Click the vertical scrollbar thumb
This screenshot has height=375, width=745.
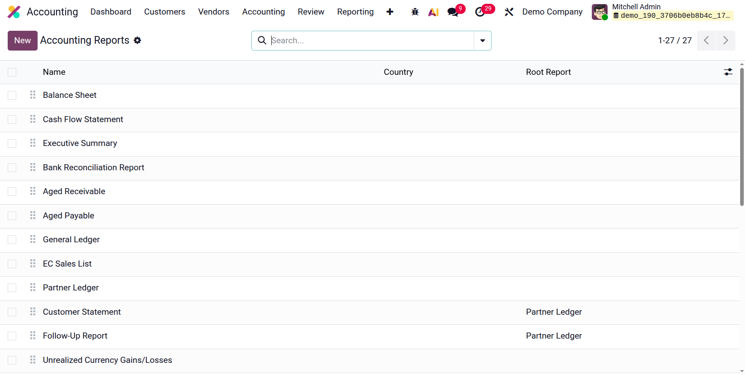tap(742, 137)
